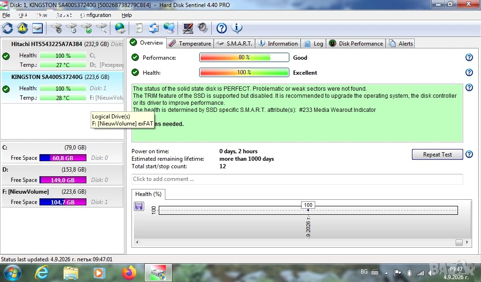Click the Repeat Test button

pos(437,154)
